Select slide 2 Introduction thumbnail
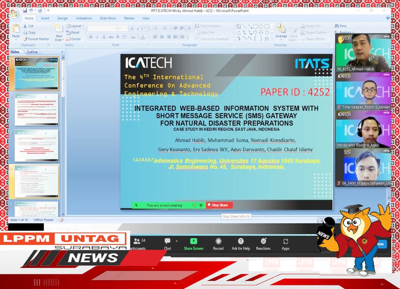400x289 pixels. click(36, 110)
